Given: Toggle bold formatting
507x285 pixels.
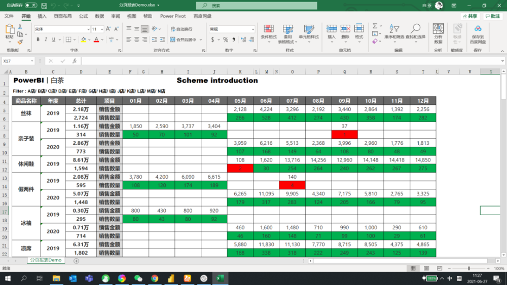Looking at the screenshot, I should (x=38, y=39).
